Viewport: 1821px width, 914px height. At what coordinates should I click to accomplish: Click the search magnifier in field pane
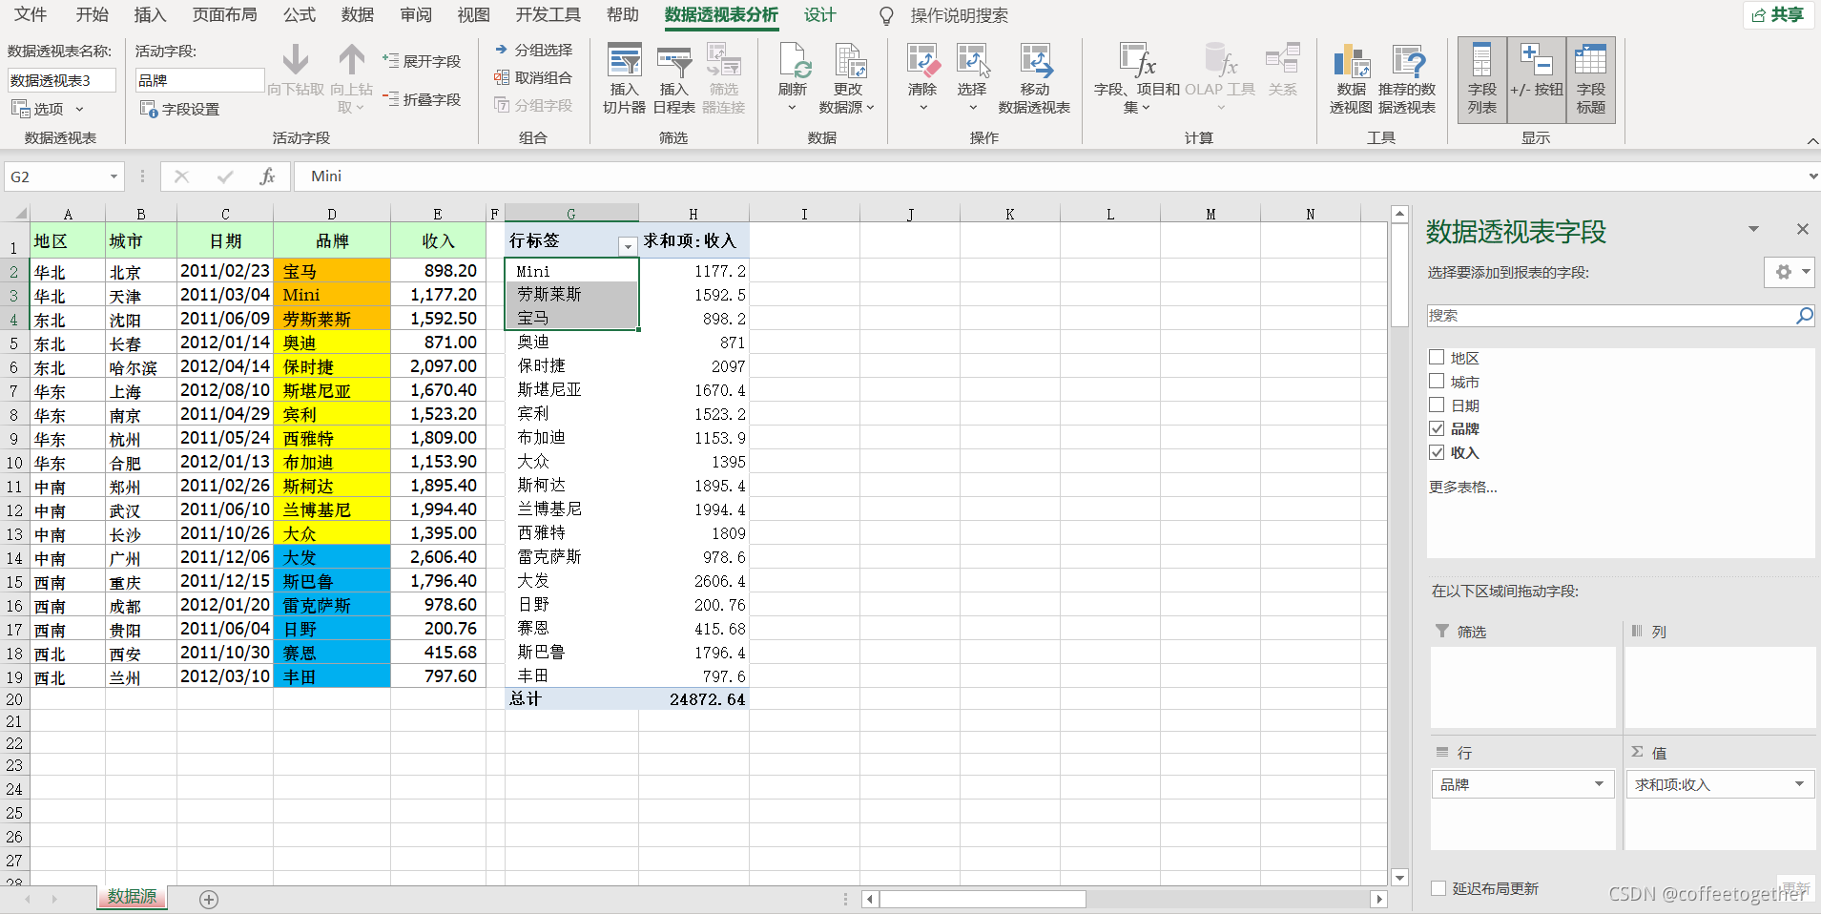(1804, 315)
